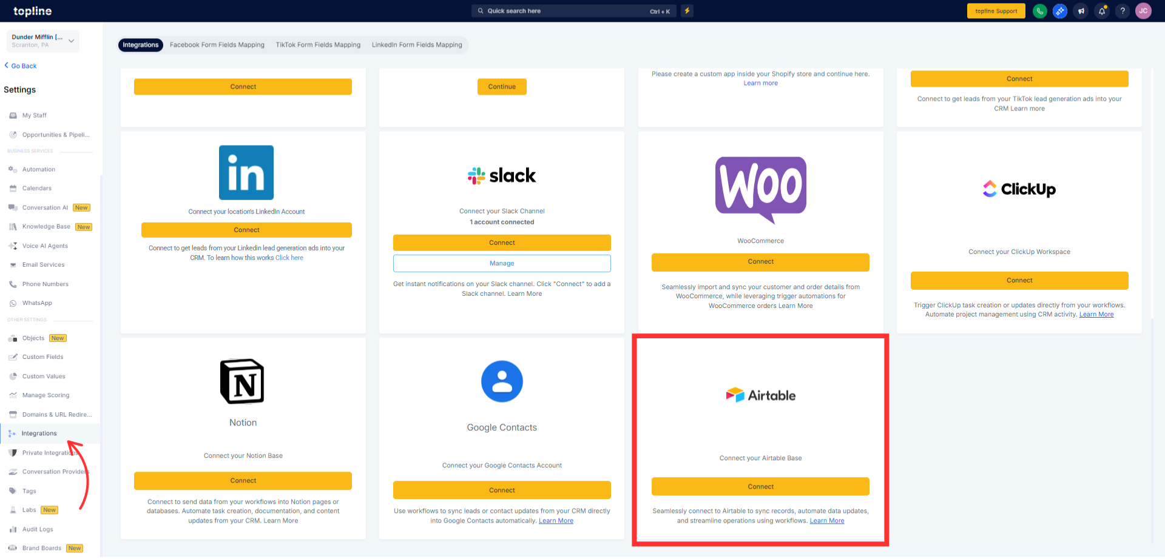The image size is (1165, 559).
Task: Connect the Notion Base
Action: click(x=243, y=481)
